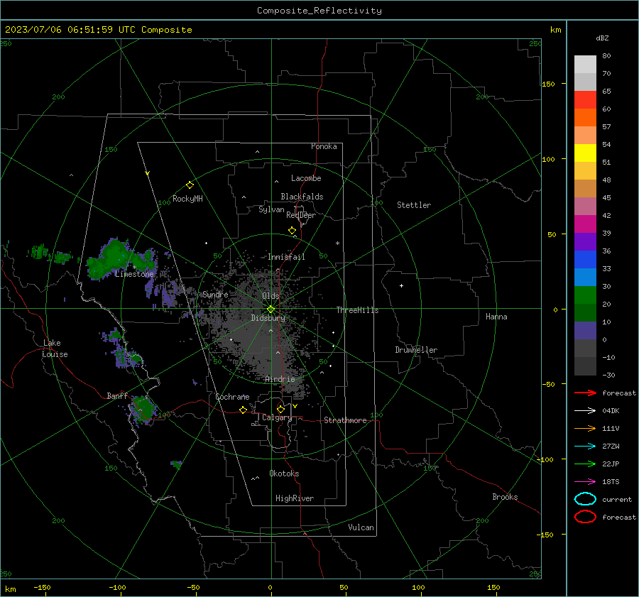Viewport: 639px width, 597px height.
Task: Click the Calgary city label
Action: (x=277, y=417)
